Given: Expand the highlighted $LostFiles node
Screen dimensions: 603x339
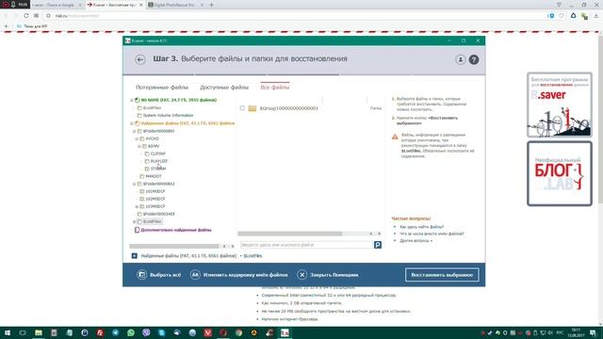Looking at the screenshot, I should 134,222.
